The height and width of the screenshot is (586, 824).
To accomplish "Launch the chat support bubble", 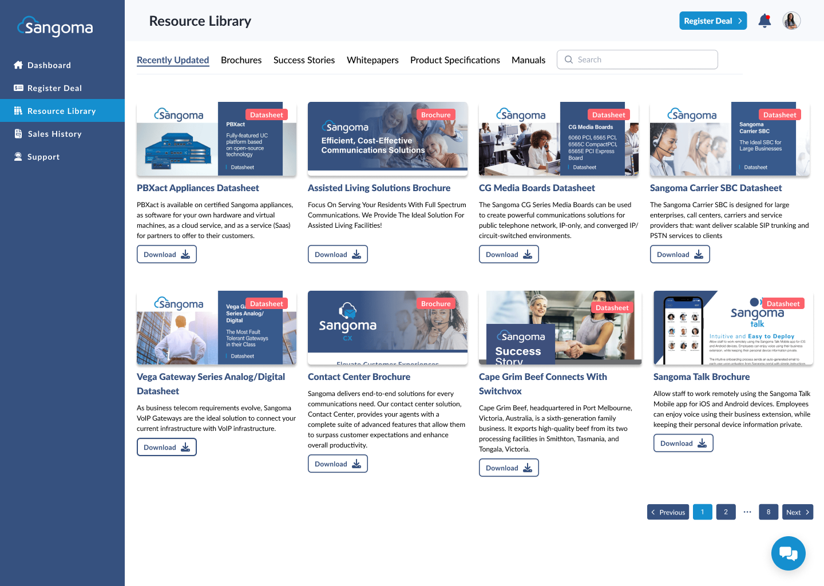I will [789, 553].
